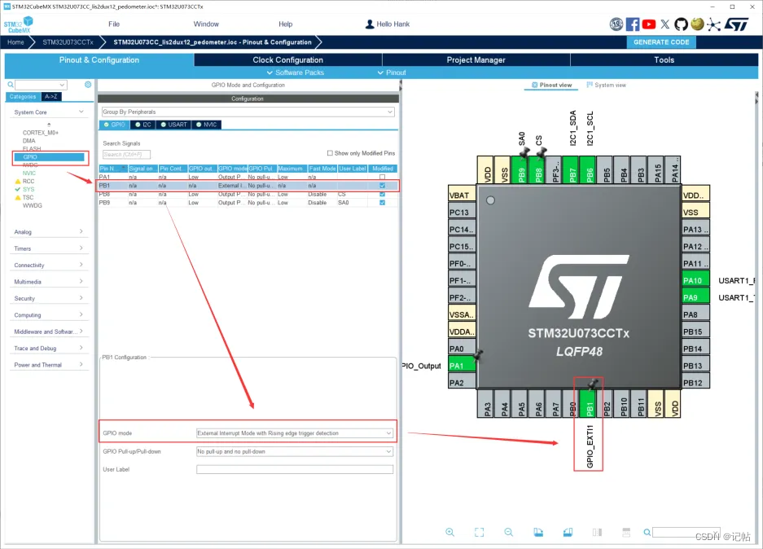Toggle Modified checkbox for PB1 row
Screen dimensions: 763x549
[x=382, y=186]
